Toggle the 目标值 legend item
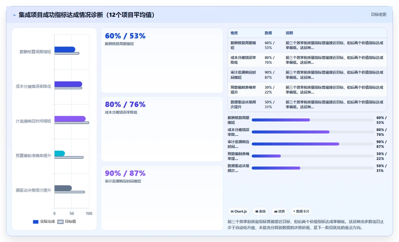Viewport: 399px width, 242px height. (67, 222)
